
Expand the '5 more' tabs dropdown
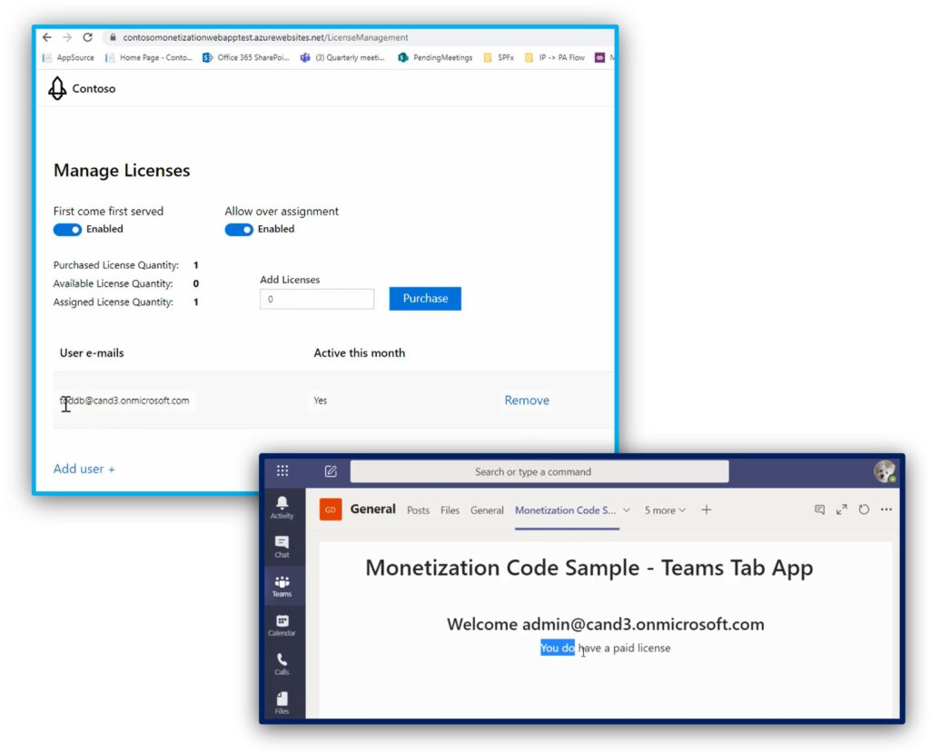pos(665,510)
